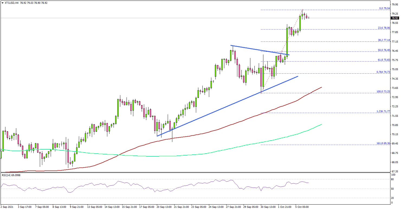Select the 61.8 Fibonacci label at 75.65
Image resolution: width=401 pixels, height=210 pixels.
click(x=384, y=60)
